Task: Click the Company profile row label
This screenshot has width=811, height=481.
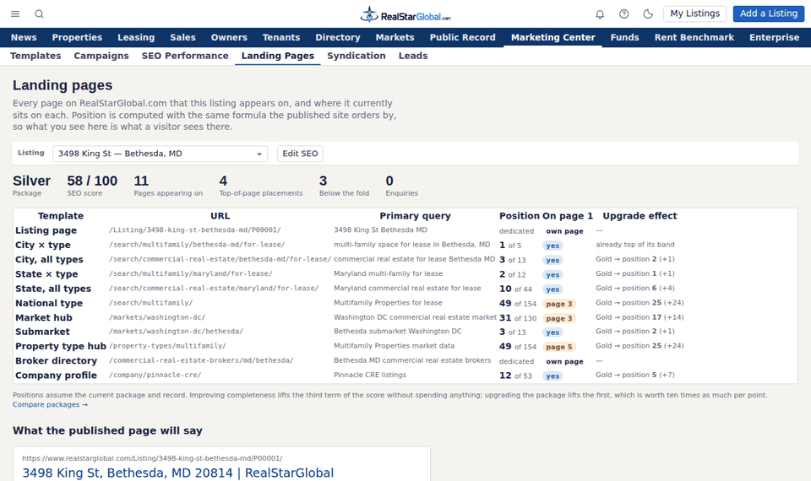Action: pos(56,375)
